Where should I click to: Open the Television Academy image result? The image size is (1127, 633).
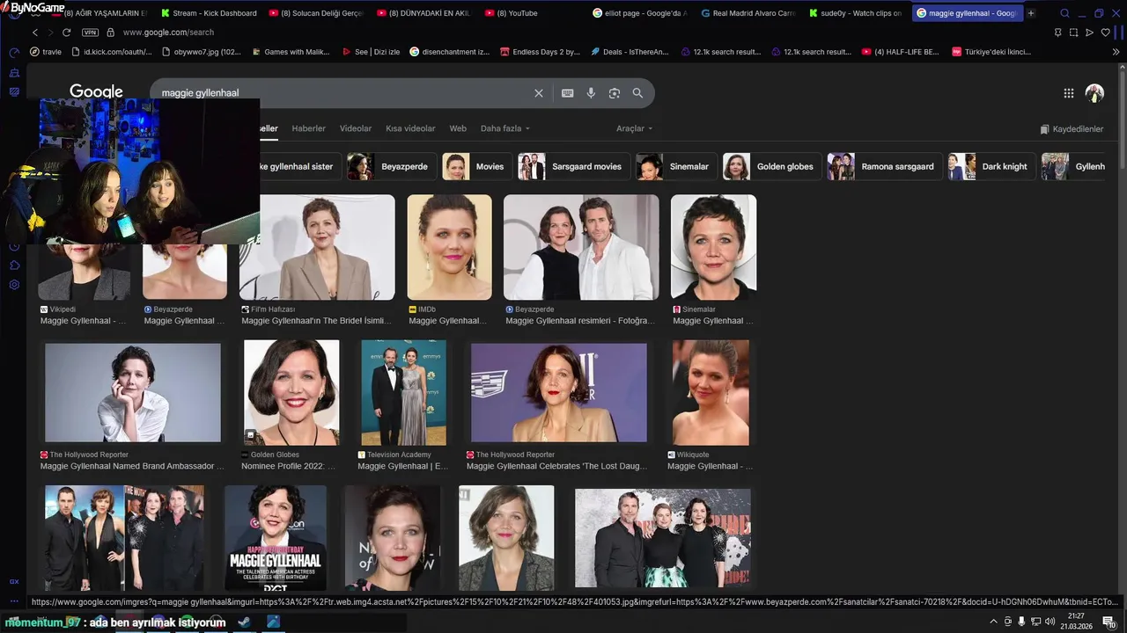(x=403, y=392)
